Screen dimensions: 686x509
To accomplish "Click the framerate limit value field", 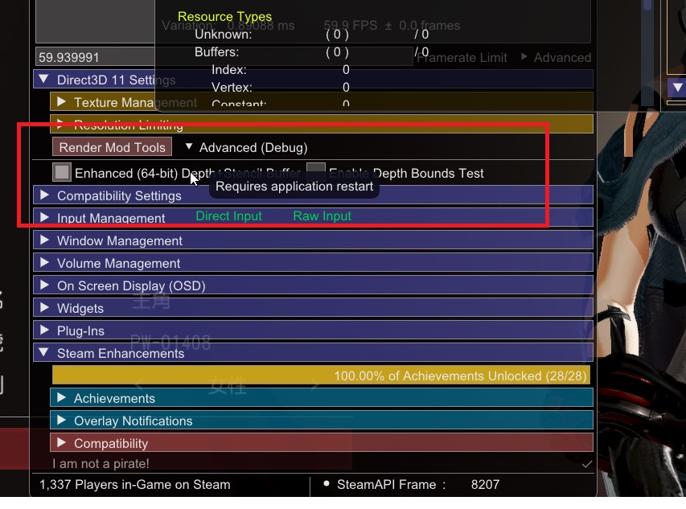I will pos(95,58).
